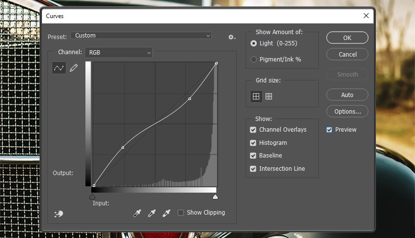415x238 pixels.
Task: Open the Preset dropdown showing Custom
Action: [141, 36]
